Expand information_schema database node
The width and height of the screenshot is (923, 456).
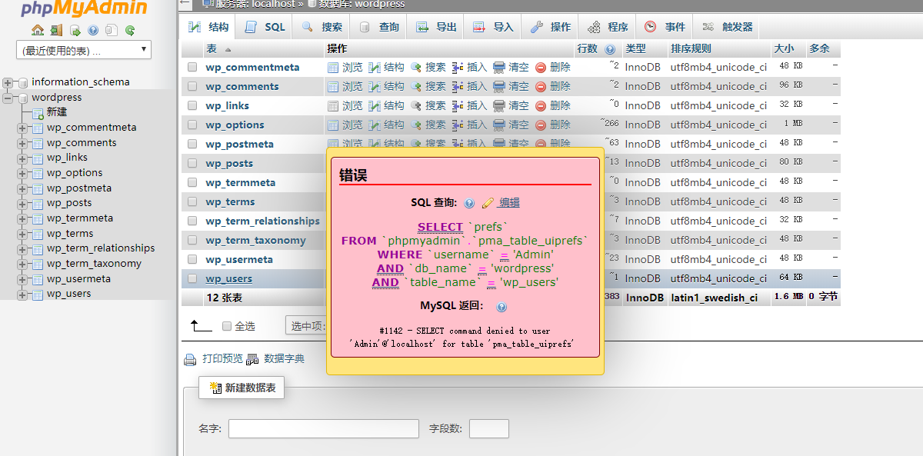tap(8, 82)
